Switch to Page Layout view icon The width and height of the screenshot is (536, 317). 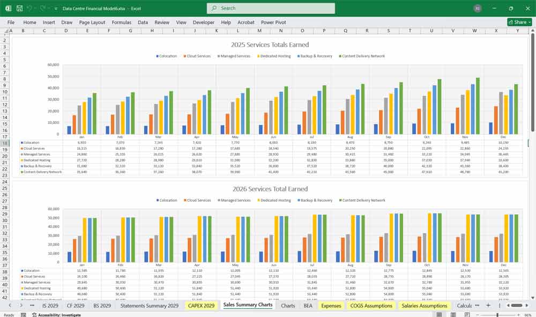[453, 314]
